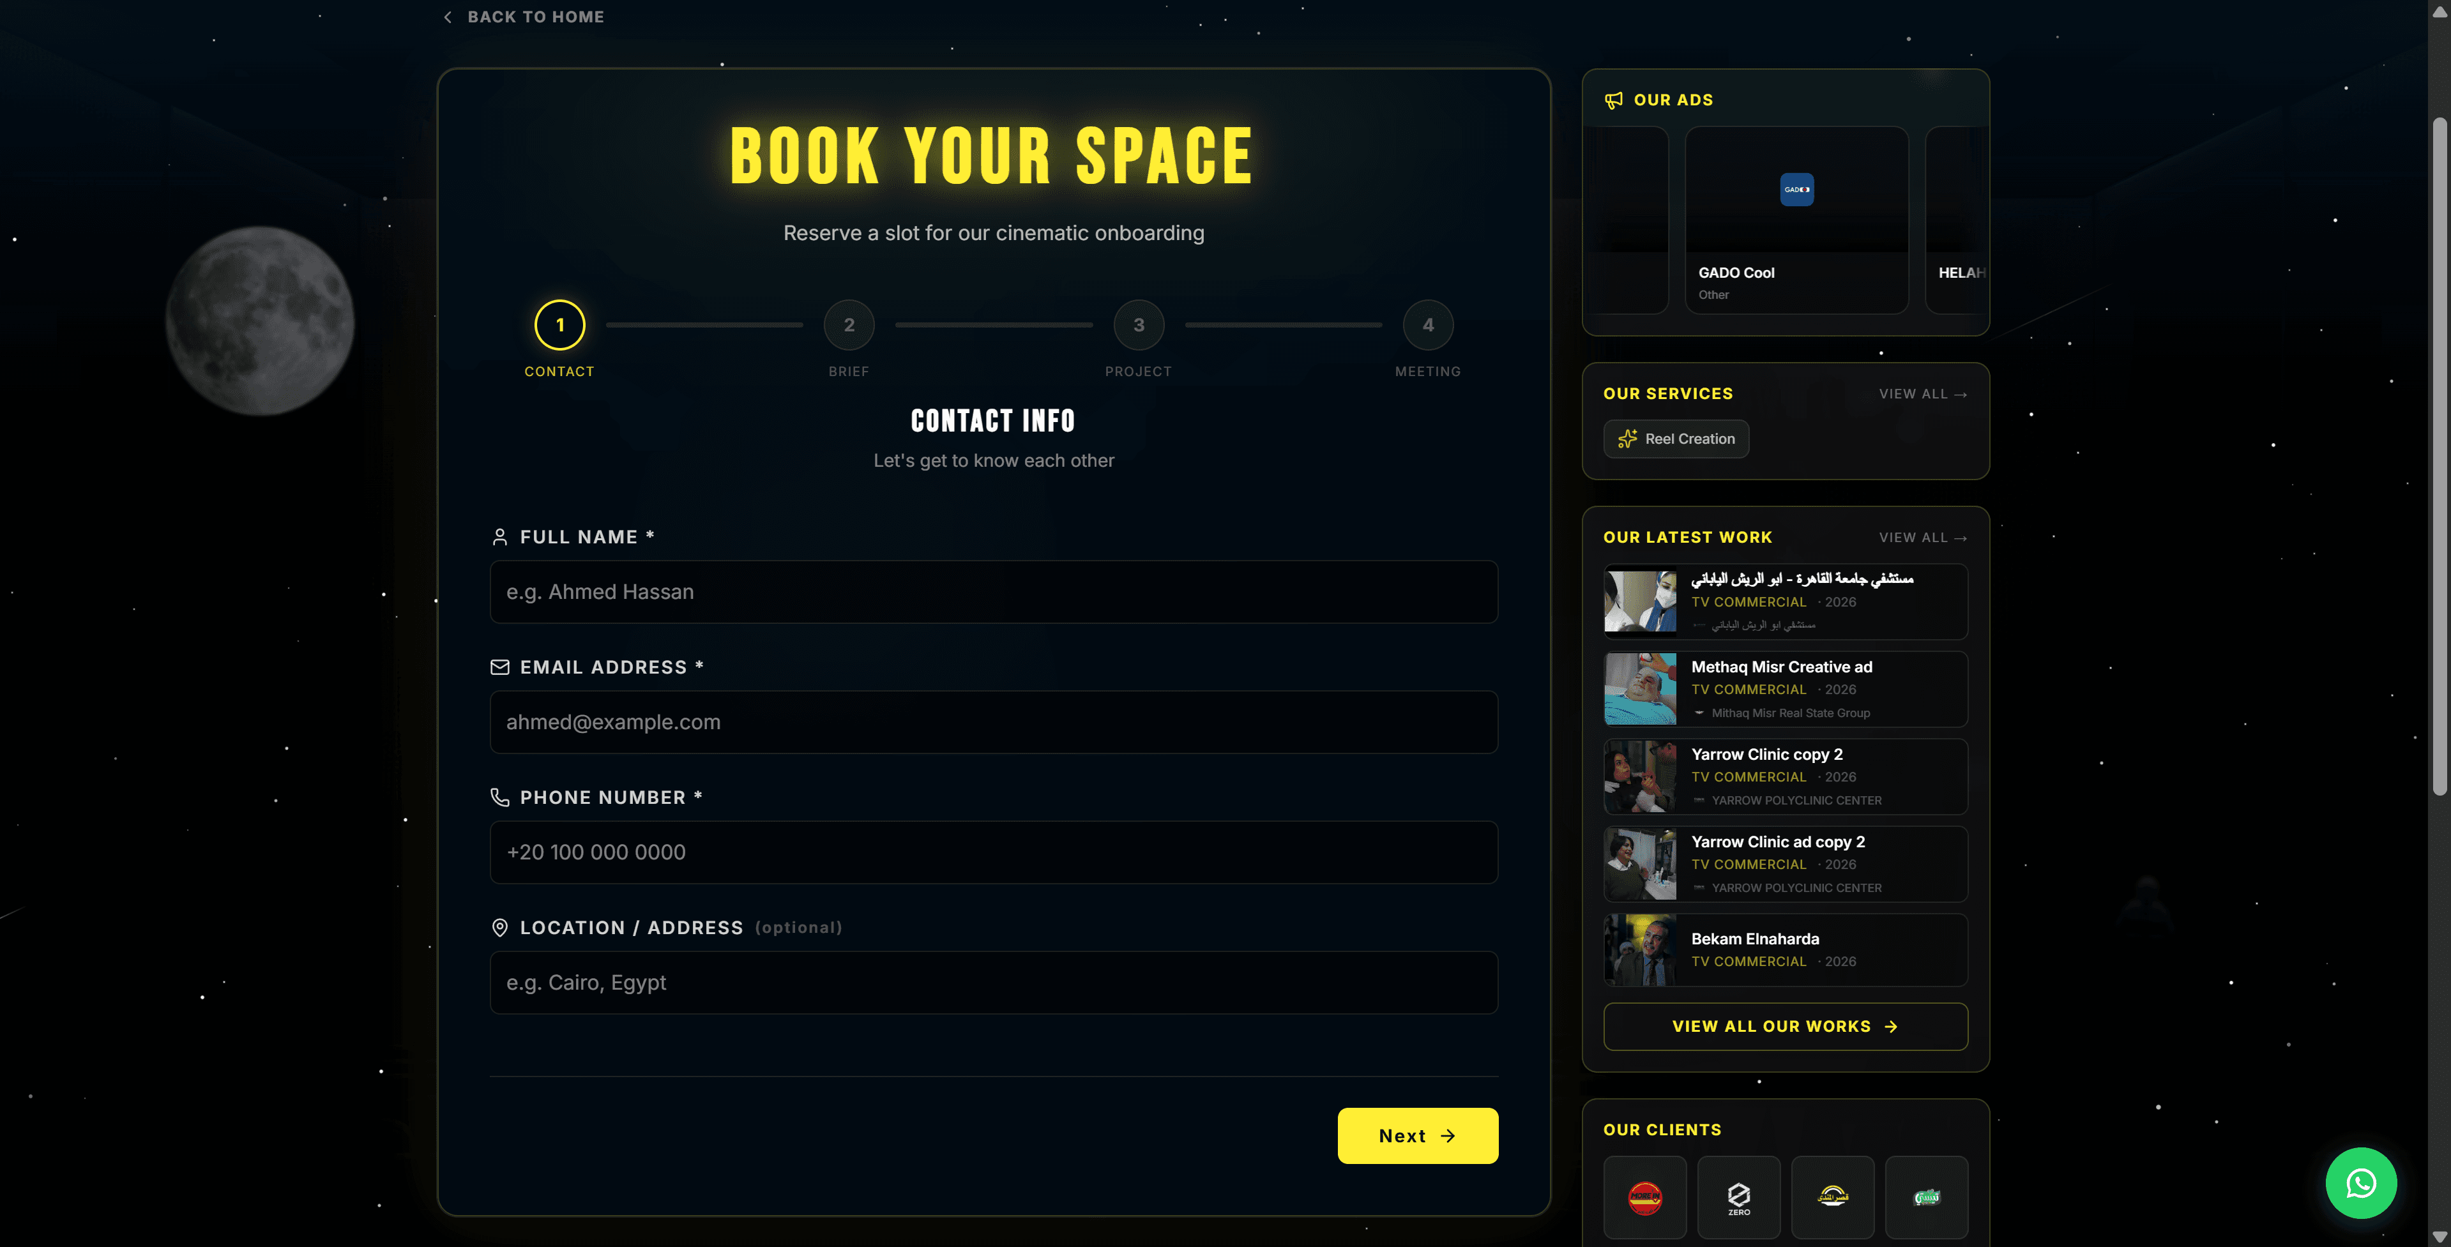2451x1247 pixels.
Task: Open the partially visible HELAH ad card
Action: click(1956, 220)
